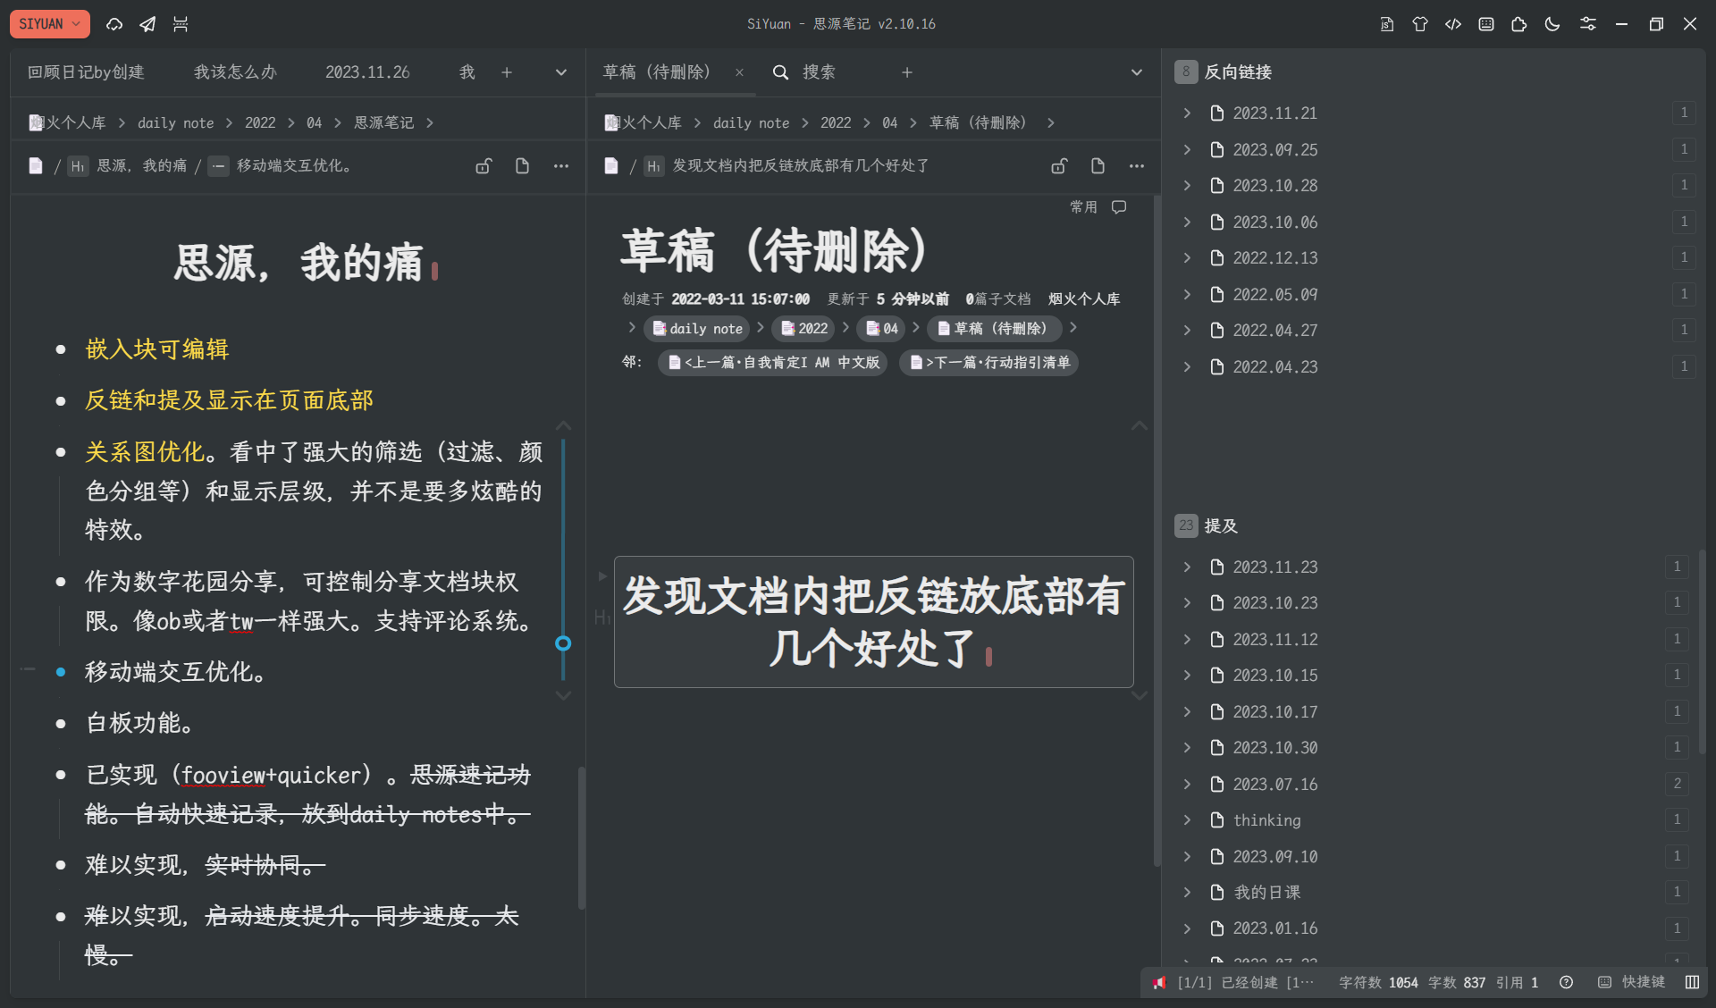Image resolution: width=1716 pixels, height=1008 pixels.
Task: Open the plugin puzzle icon
Action: pos(1518,24)
